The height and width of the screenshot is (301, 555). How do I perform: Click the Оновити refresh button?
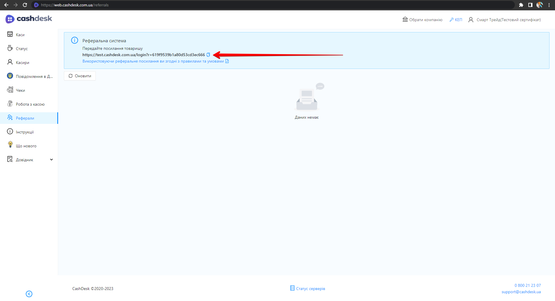click(x=80, y=76)
